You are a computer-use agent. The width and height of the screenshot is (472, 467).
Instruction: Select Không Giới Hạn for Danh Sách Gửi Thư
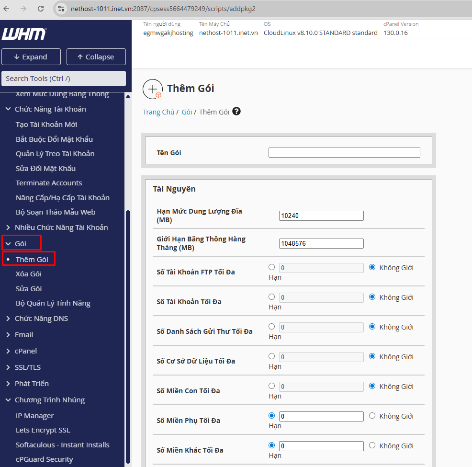(372, 326)
